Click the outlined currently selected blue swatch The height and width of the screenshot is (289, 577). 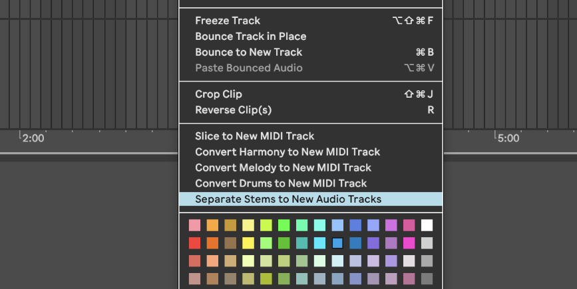(337, 243)
